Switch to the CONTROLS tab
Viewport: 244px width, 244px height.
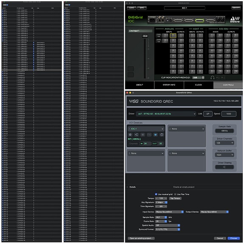[228, 85]
